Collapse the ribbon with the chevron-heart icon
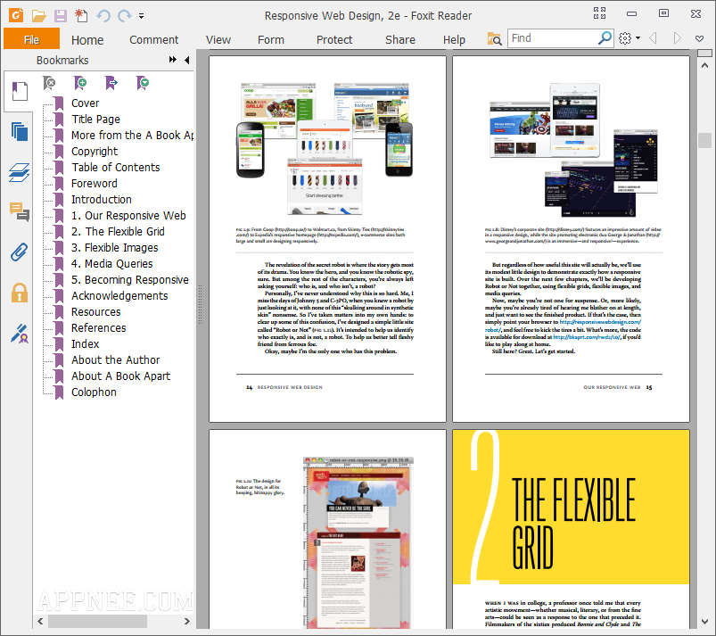This screenshot has height=636, width=716. (x=699, y=38)
